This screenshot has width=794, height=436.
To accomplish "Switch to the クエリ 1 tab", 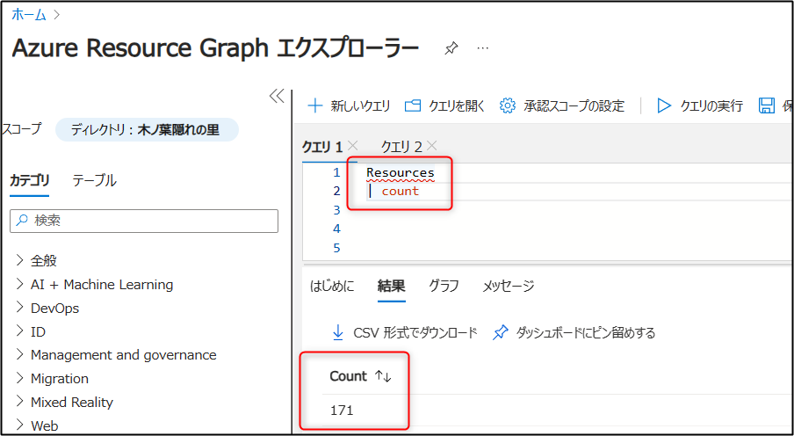I will [322, 147].
